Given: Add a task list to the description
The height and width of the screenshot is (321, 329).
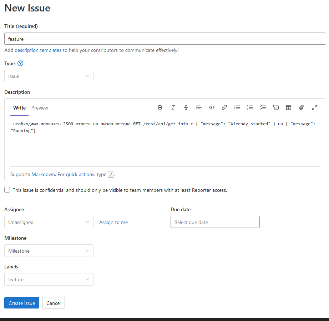Looking at the screenshot, I should point(263,107).
